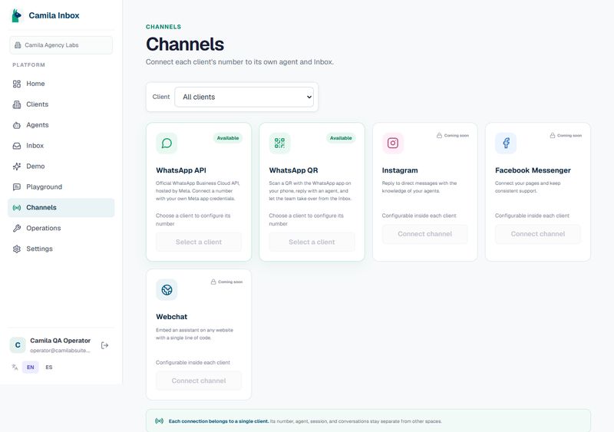This screenshot has height=432, width=614.
Task: Click Connect channel on Facebook Messenger card
Action: click(538, 234)
